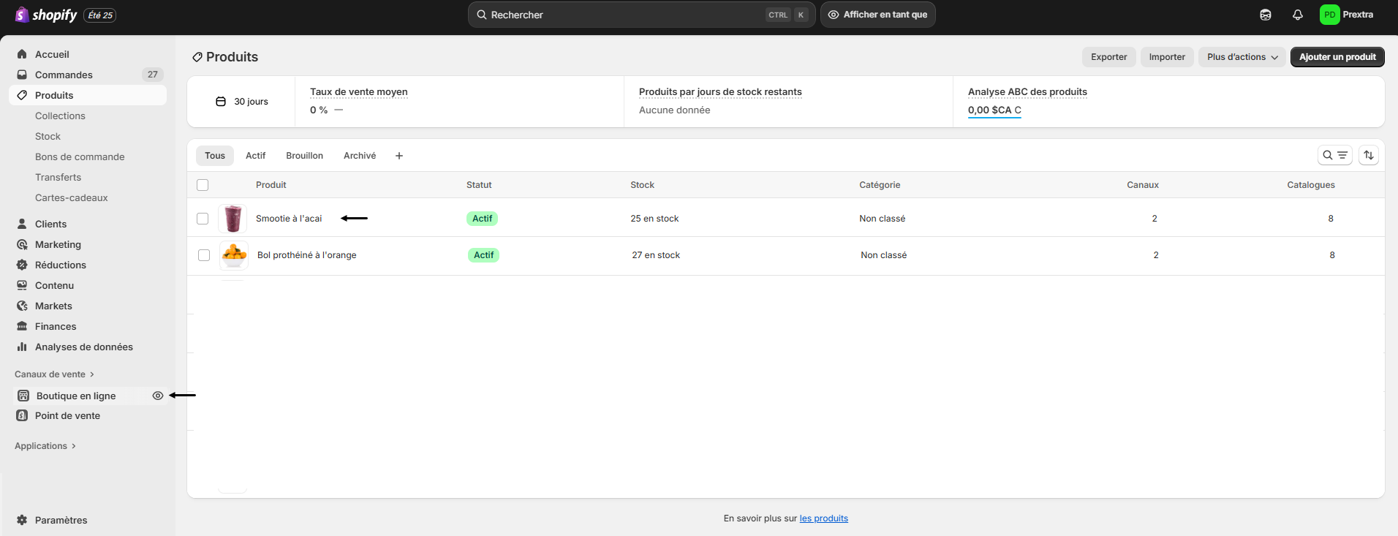This screenshot has height=536, width=1398.
Task: Click Ajouter un produit button
Action: pos(1337,57)
